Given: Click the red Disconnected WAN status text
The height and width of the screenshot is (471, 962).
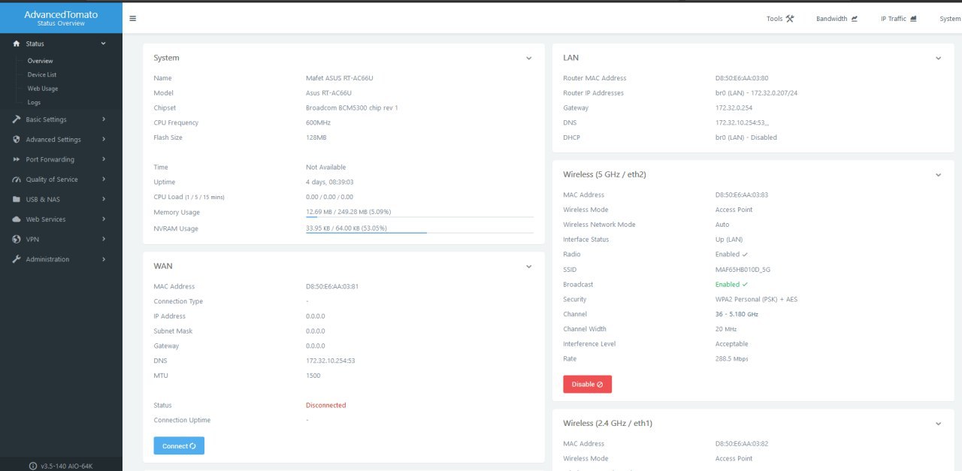Looking at the screenshot, I should point(326,405).
